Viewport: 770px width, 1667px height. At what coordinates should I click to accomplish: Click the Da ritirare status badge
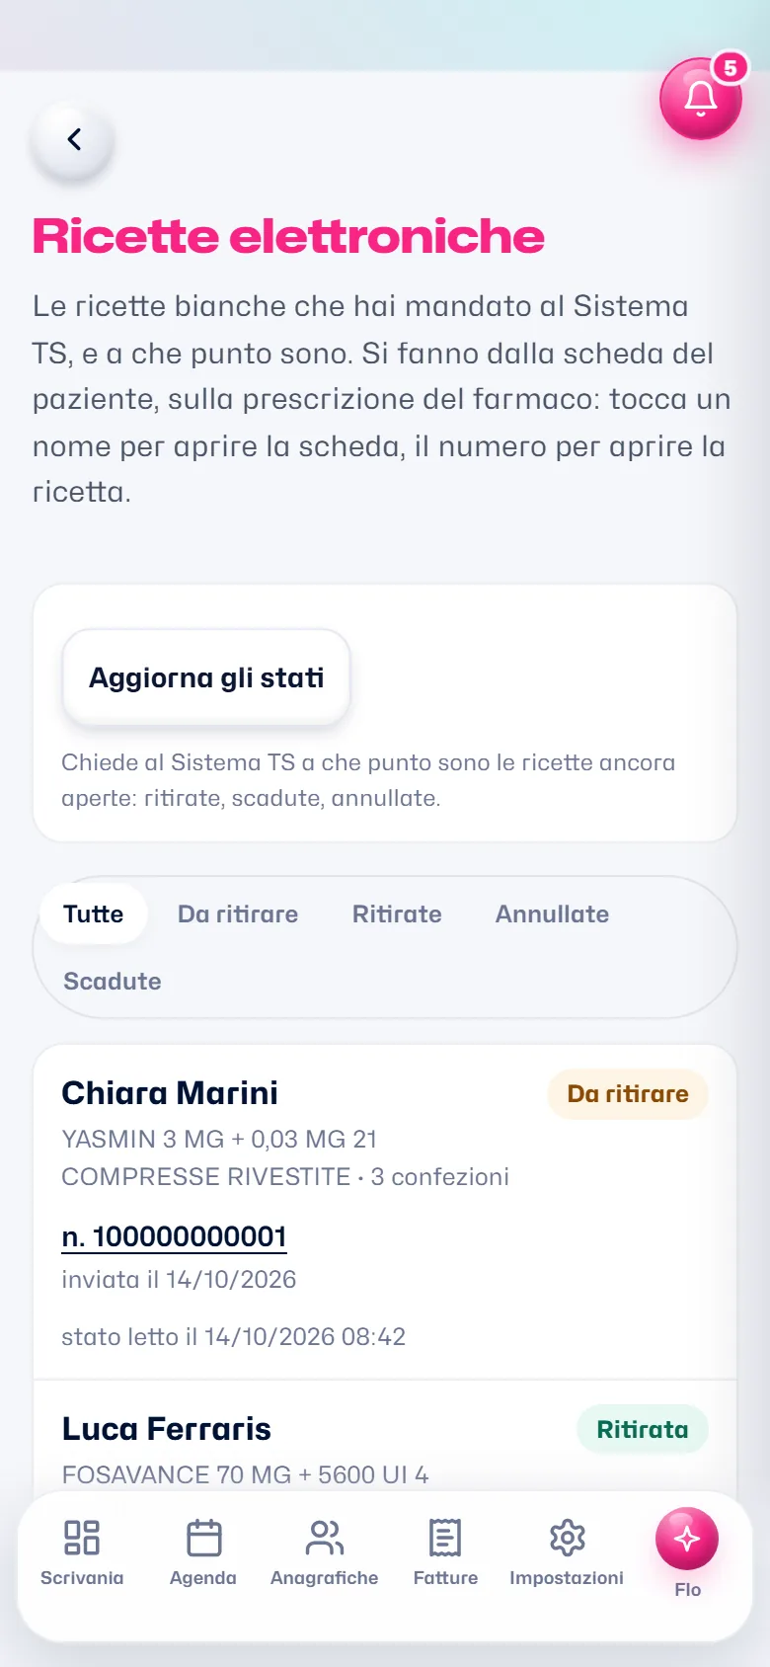pos(628,1094)
